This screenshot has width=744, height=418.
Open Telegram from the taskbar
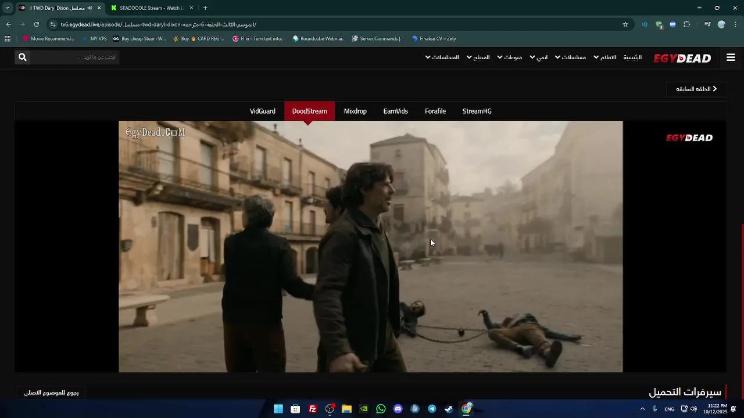pyautogui.click(x=432, y=409)
